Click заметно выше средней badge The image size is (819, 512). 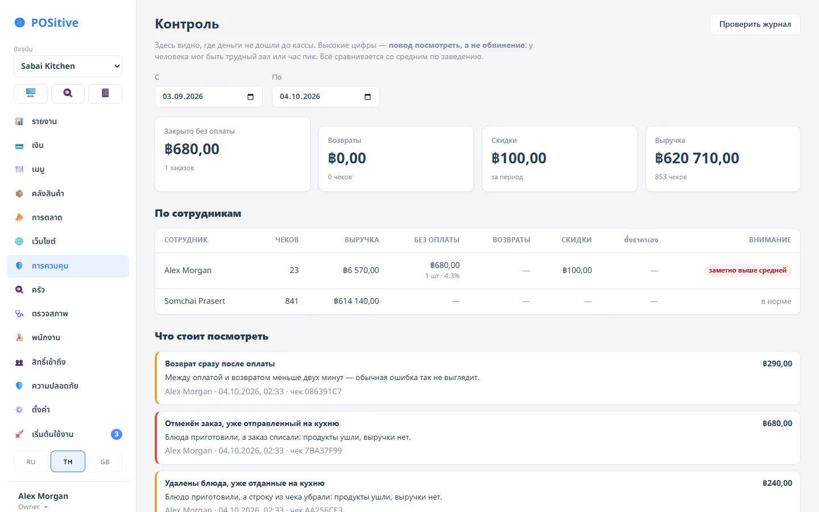pos(747,270)
